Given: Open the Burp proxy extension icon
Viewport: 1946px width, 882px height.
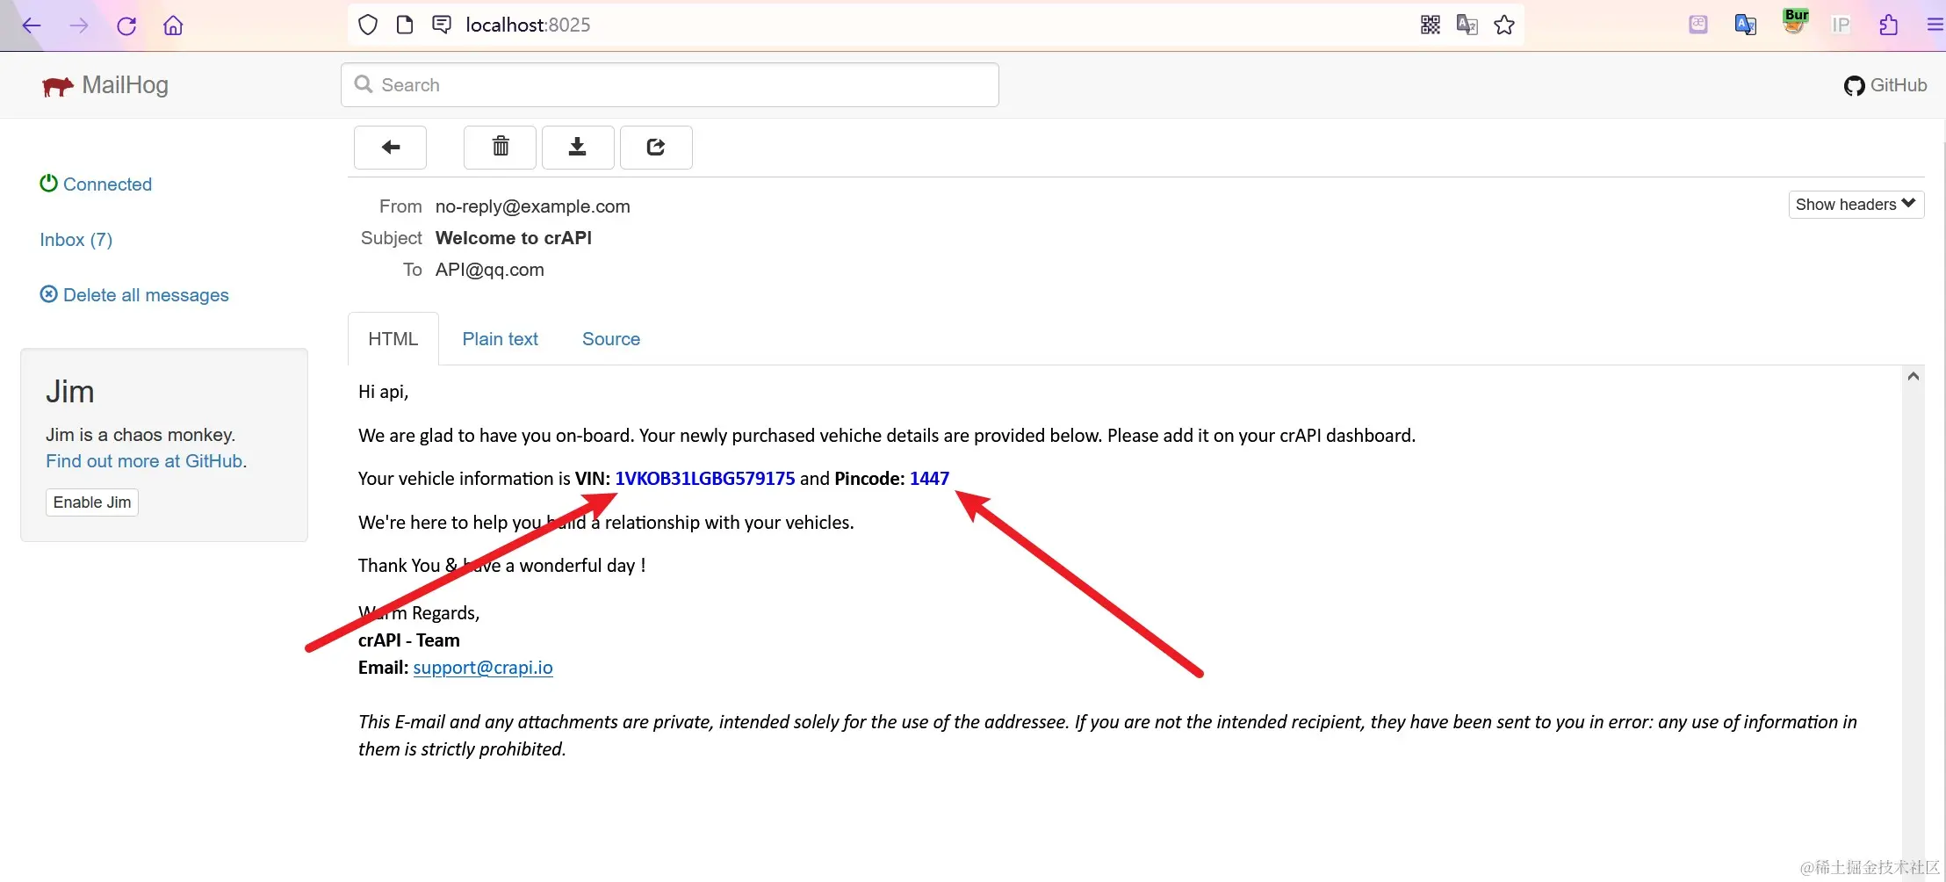Looking at the screenshot, I should click(x=1795, y=22).
